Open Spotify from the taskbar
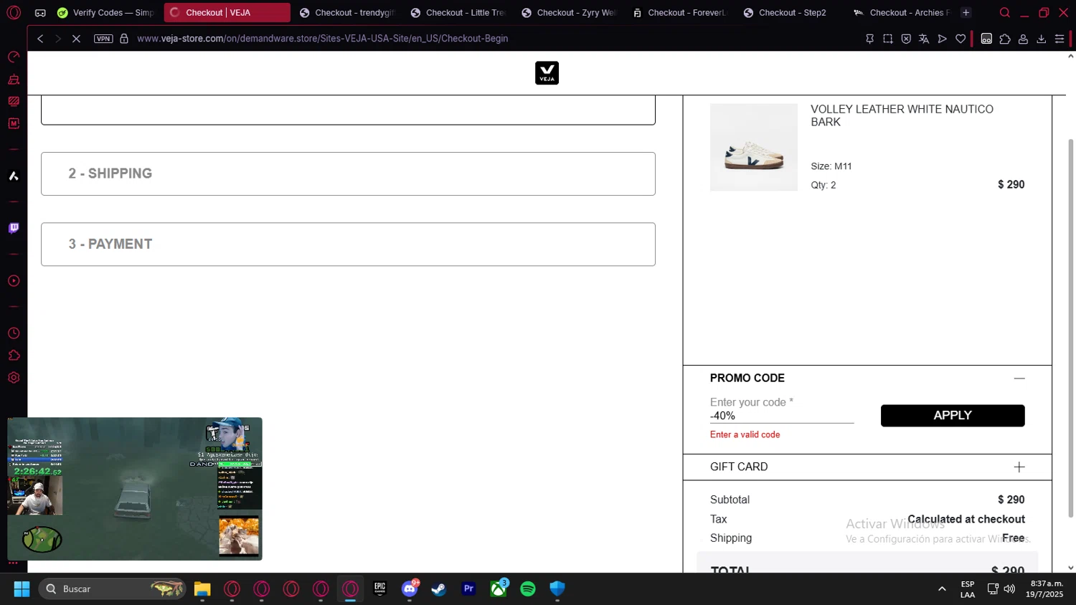Screen dimensions: 1076x605 [x=528, y=589]
